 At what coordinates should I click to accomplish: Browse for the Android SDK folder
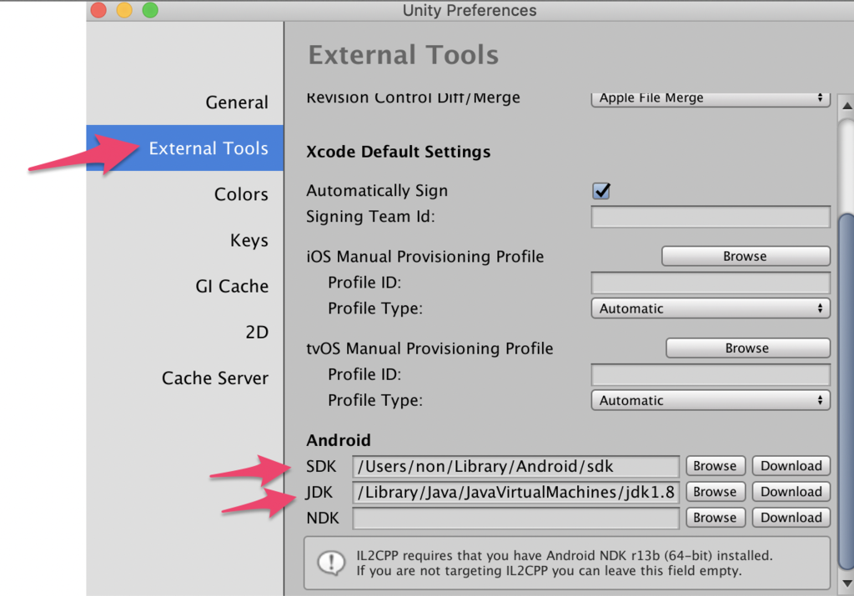click(715, 466)
